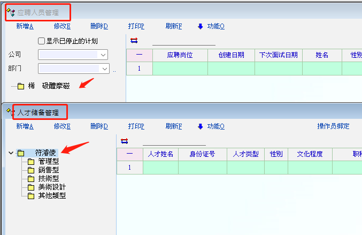Open the 公司 dropdown list

pyautogui.click(x=103, y=55)
